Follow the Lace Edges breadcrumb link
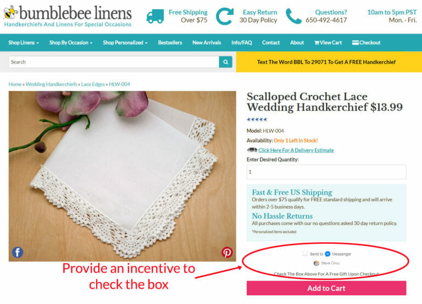The image size is (422, 304). point(93,84)
